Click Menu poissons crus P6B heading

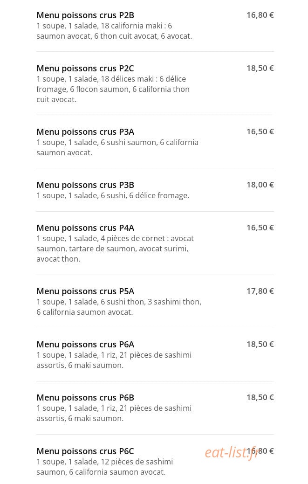(x=85, y=398)
